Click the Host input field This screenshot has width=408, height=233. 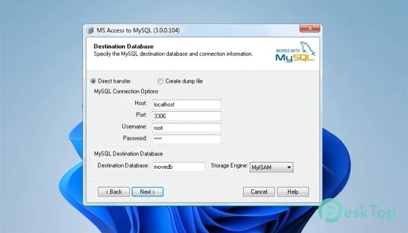click(187, 104)
